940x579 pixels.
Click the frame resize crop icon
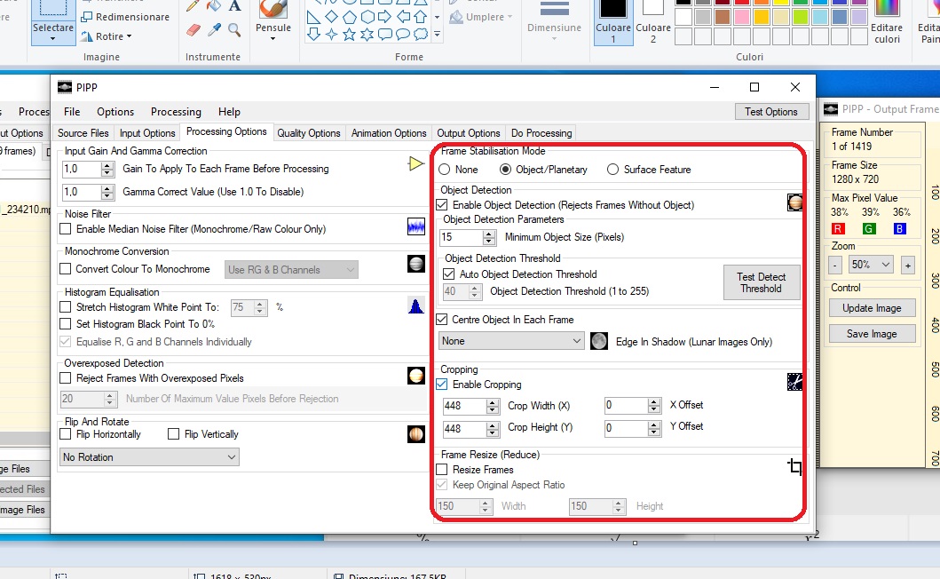(x=794, y=466)
